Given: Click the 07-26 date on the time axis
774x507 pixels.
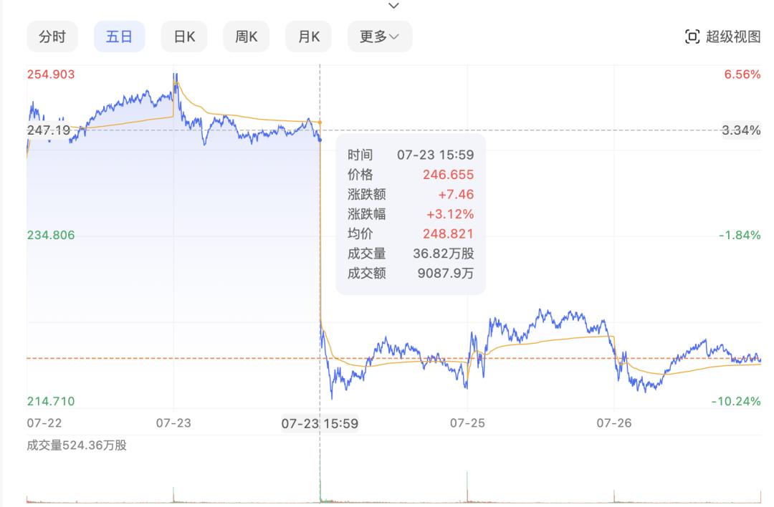Looking at the screenshot, I should pyautogui.click(x=614, y=423).
